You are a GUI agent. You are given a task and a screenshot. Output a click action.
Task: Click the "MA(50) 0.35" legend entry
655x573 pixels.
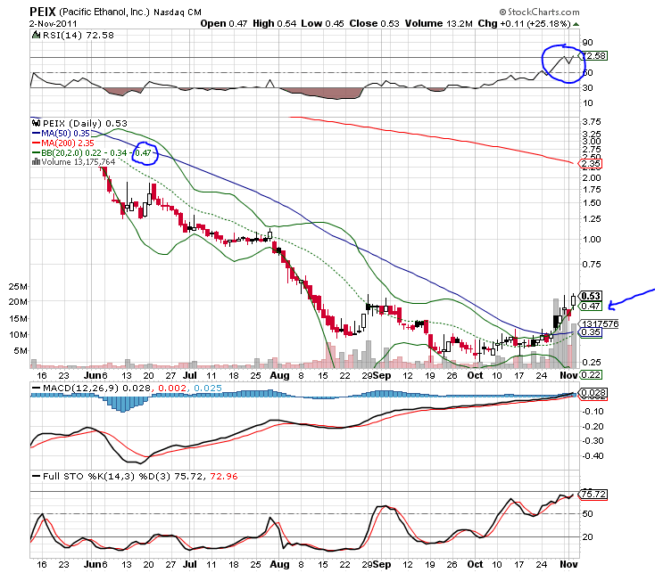click(61, 133)
